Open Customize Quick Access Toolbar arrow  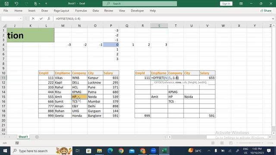click(x=46, y=3)
